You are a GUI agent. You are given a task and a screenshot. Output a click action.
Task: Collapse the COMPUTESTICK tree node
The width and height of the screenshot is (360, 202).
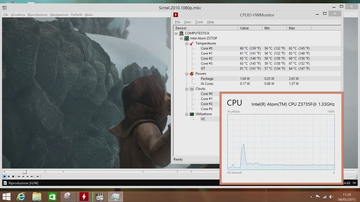[176, 33]
